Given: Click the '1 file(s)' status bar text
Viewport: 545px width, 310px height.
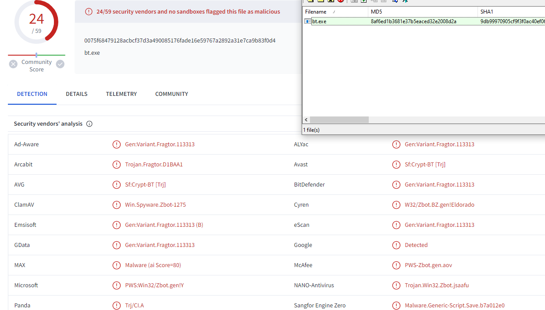Looking at the screenshot, I should 311,130.
